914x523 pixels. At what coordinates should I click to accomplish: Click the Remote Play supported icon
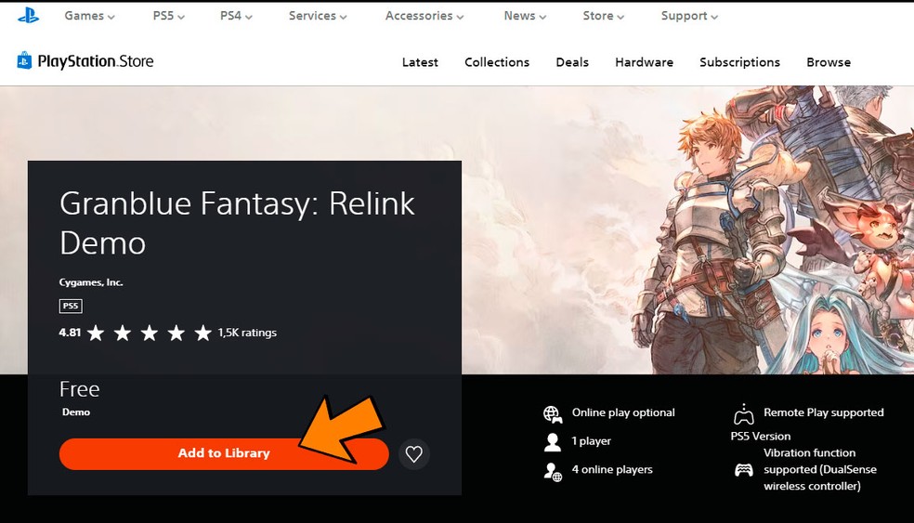click(x=744, y=414)
